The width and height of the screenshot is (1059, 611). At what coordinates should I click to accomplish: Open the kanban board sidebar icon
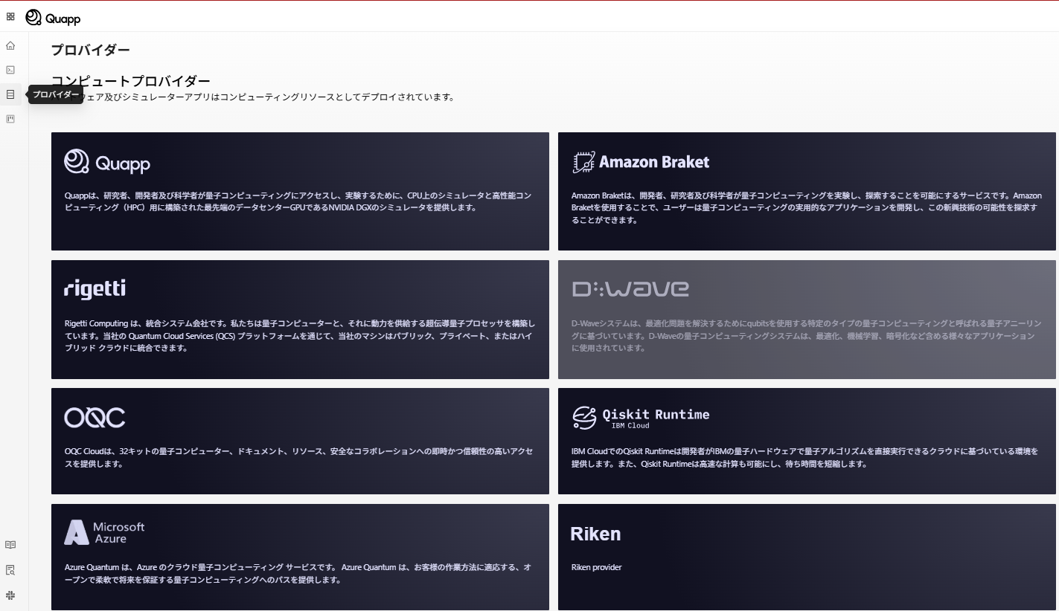pyautogui.click(x=10, y=119)
